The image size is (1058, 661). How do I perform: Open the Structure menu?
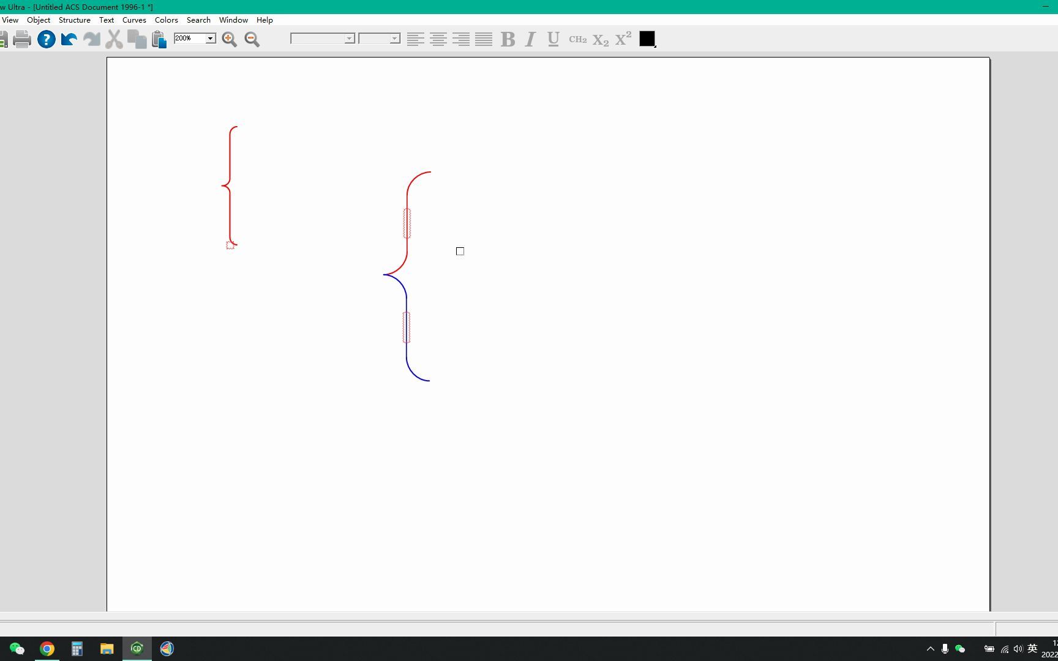tap(74, 20)
